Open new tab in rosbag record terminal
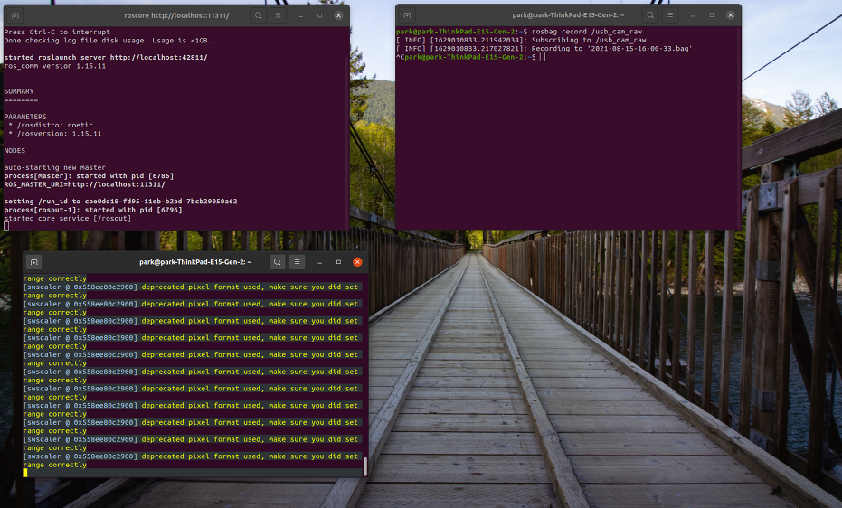 (x=407, y=15)
